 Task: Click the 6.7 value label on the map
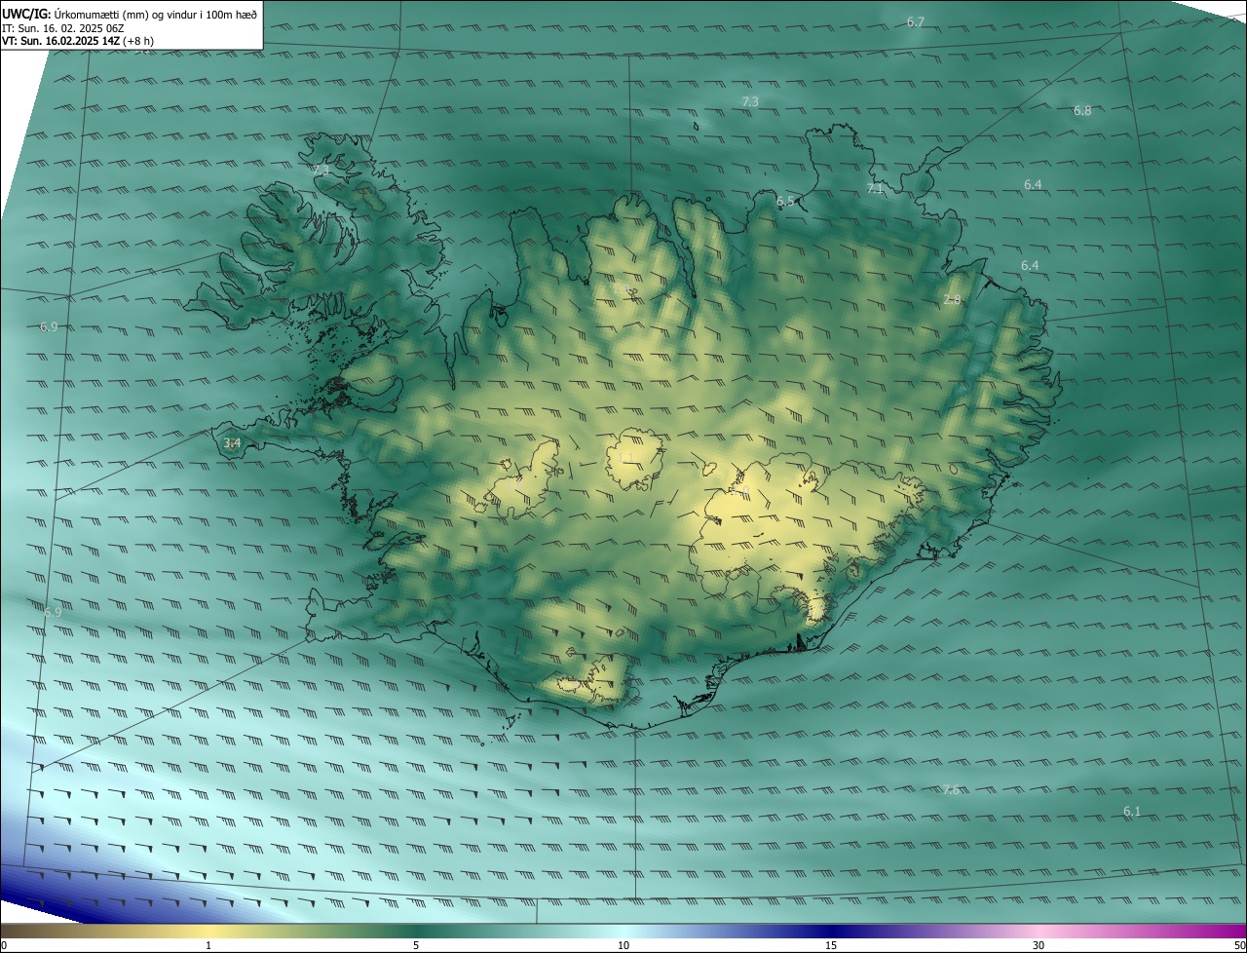coord(916,21)
